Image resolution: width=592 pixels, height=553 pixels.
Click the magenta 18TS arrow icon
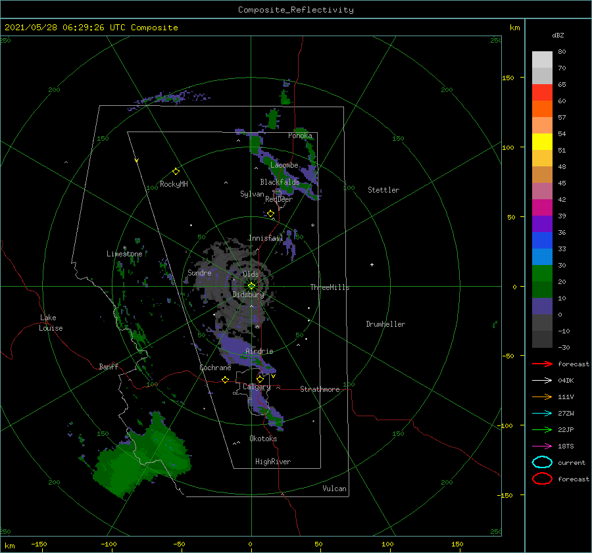point(542,446)
